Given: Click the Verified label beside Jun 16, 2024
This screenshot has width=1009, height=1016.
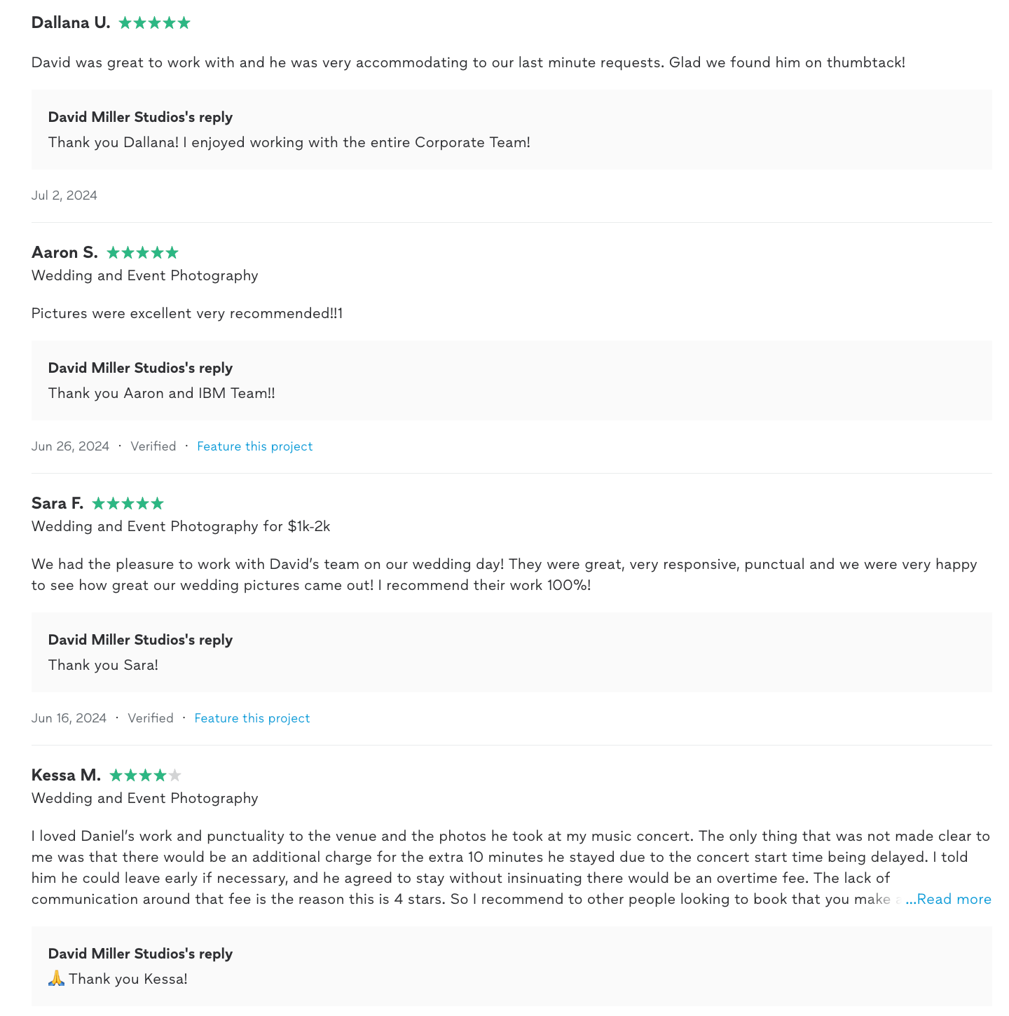Looking at the screenshot, I should coord(150,718).
